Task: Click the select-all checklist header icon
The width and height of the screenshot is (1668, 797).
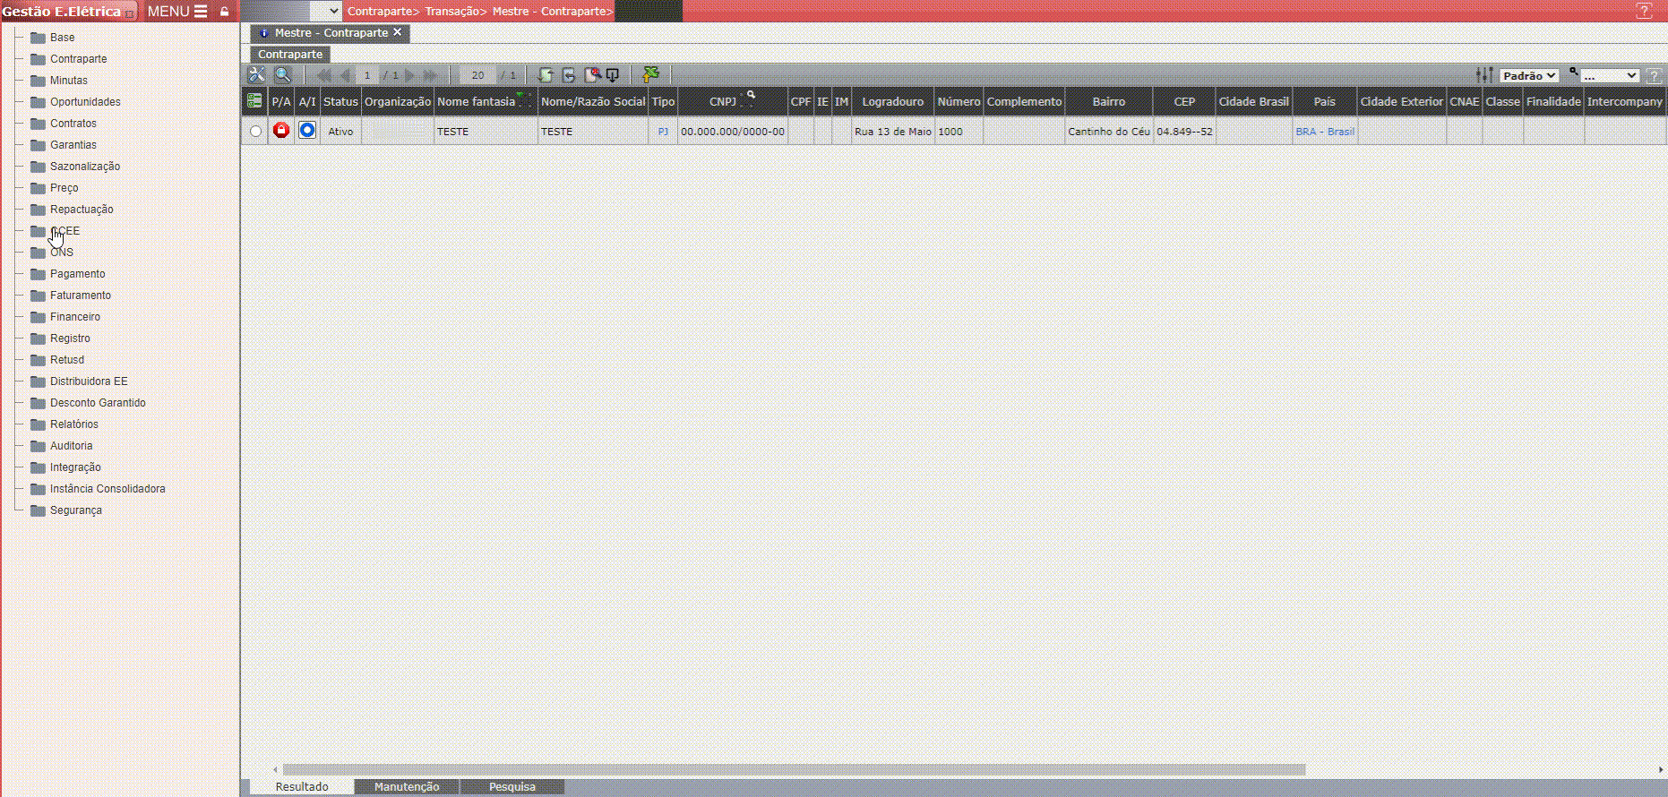Action: point(254,101)
